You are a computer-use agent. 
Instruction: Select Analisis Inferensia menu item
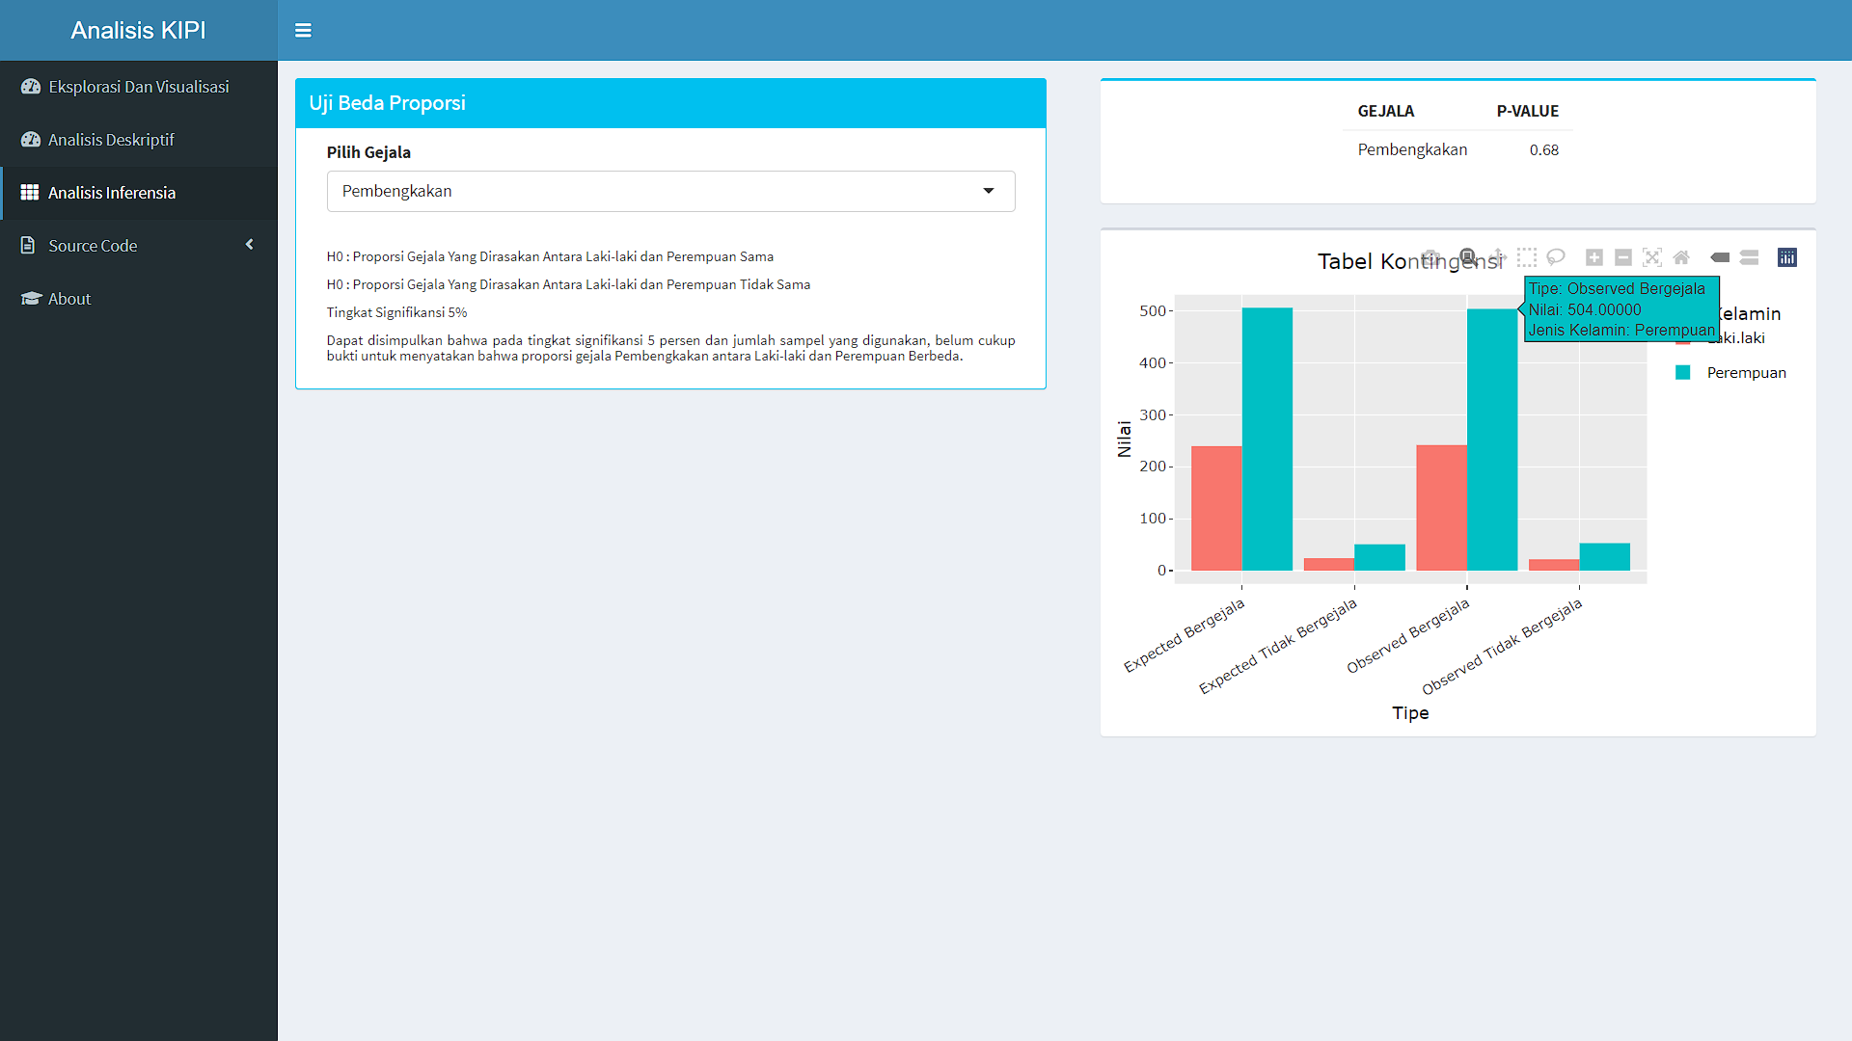pyautogui.click(x=139, y=193)
